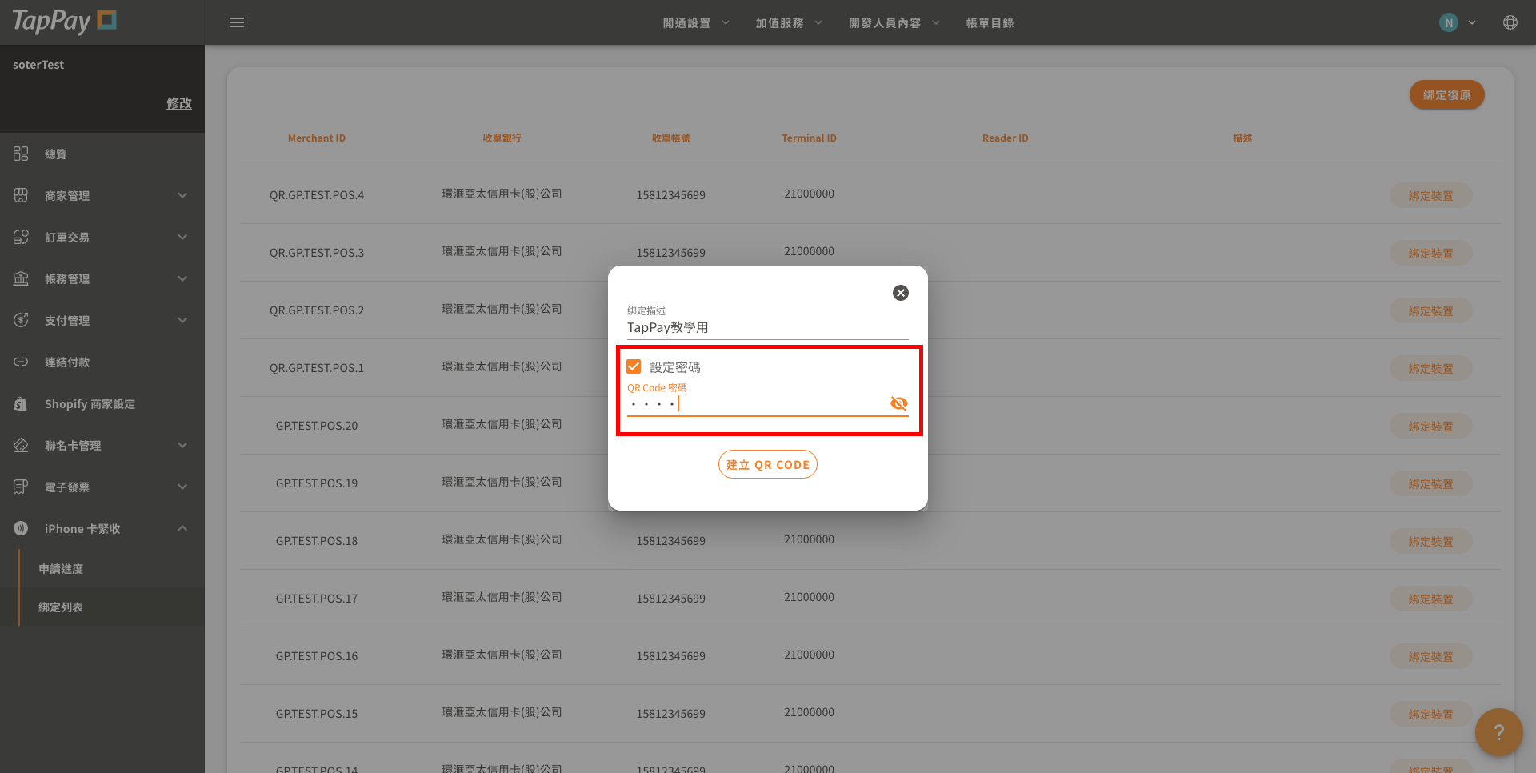1536x773 pixels.
Task: Click 綁定裝置 for QR.GP.TEST.POS.4
Action: (x=1430, y=196)
